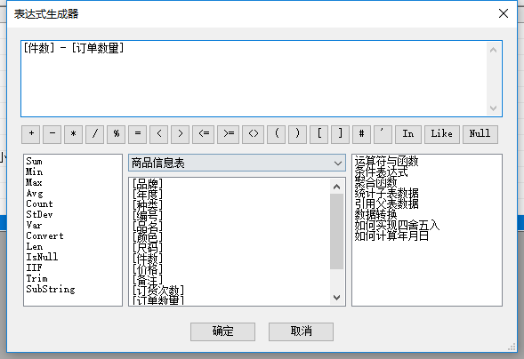Open the 条件表达式 help topic
The height and width of the screenshot is (359, 524).
pos(381,172)
